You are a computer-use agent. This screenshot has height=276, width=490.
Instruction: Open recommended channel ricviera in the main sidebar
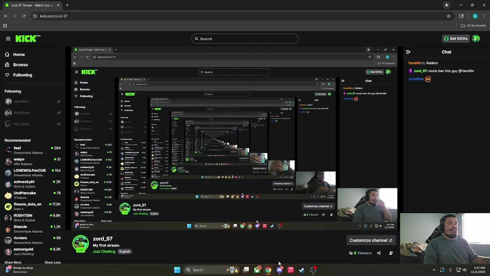pyautogui.click(x=33, y=240)
